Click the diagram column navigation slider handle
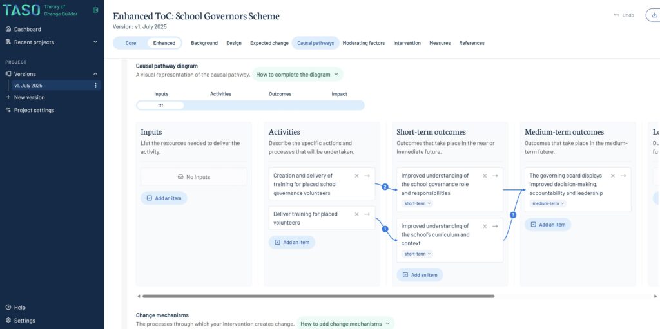Viewport: 660px width, 329px height. click(160, 106)
